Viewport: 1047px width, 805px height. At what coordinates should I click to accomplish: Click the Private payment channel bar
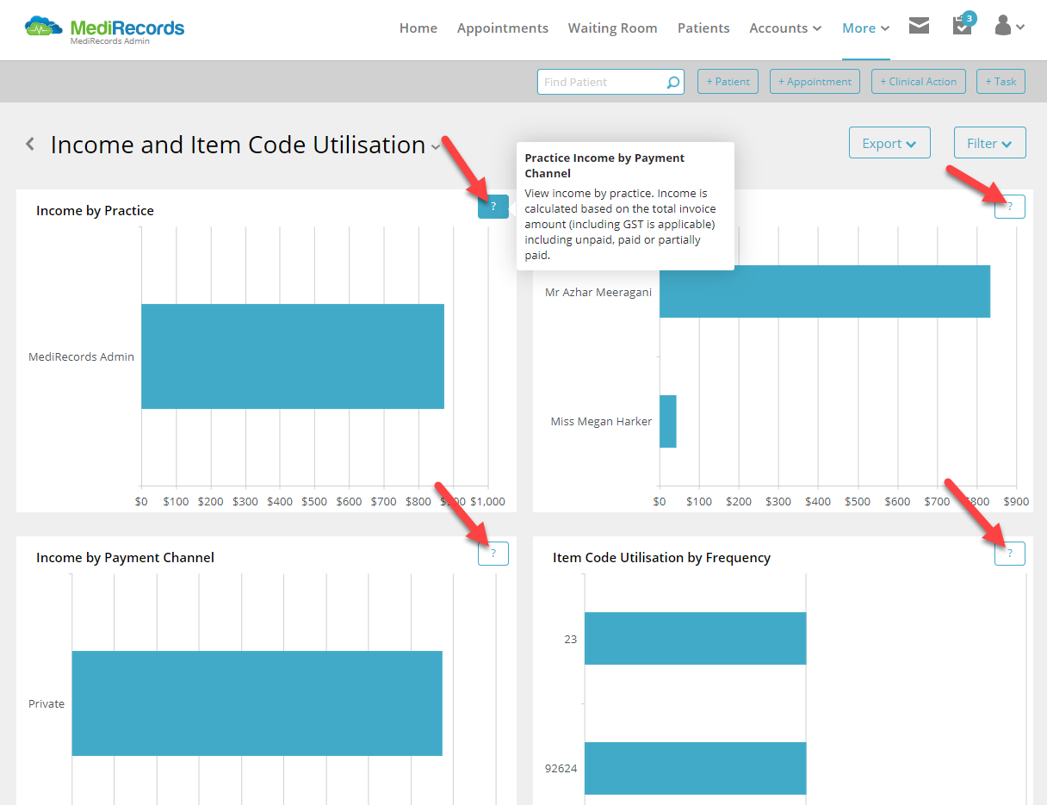pos(257,703)
